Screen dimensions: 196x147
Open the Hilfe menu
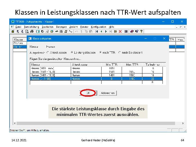coord(112,27)
